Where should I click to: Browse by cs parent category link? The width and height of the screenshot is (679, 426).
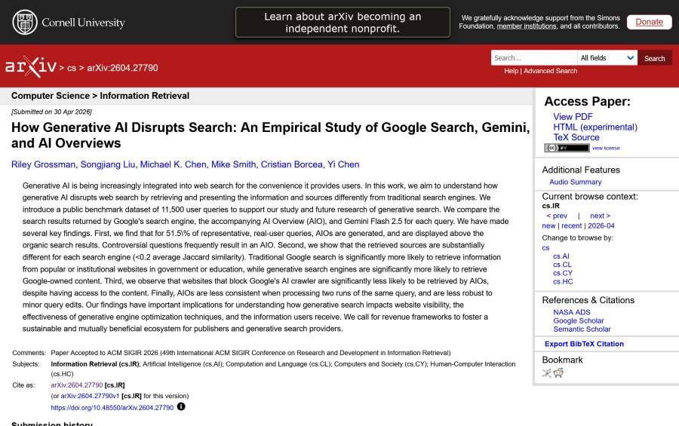545,248
